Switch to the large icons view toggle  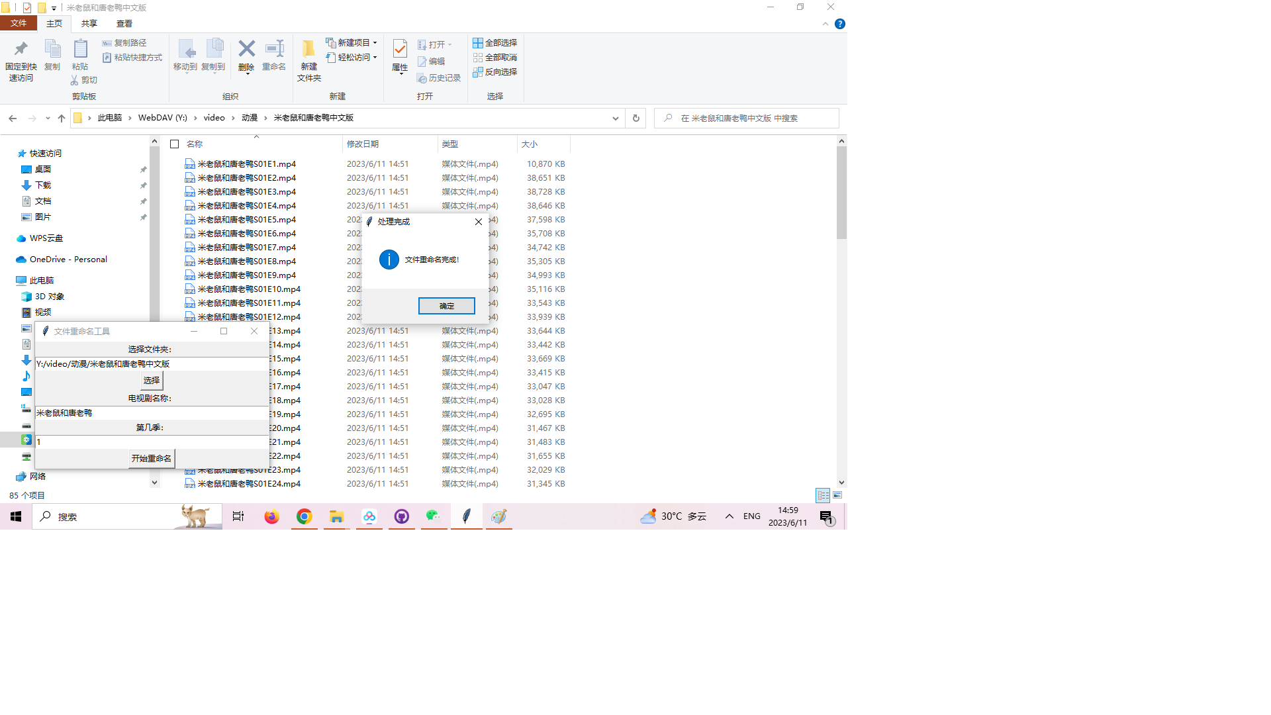837,495
